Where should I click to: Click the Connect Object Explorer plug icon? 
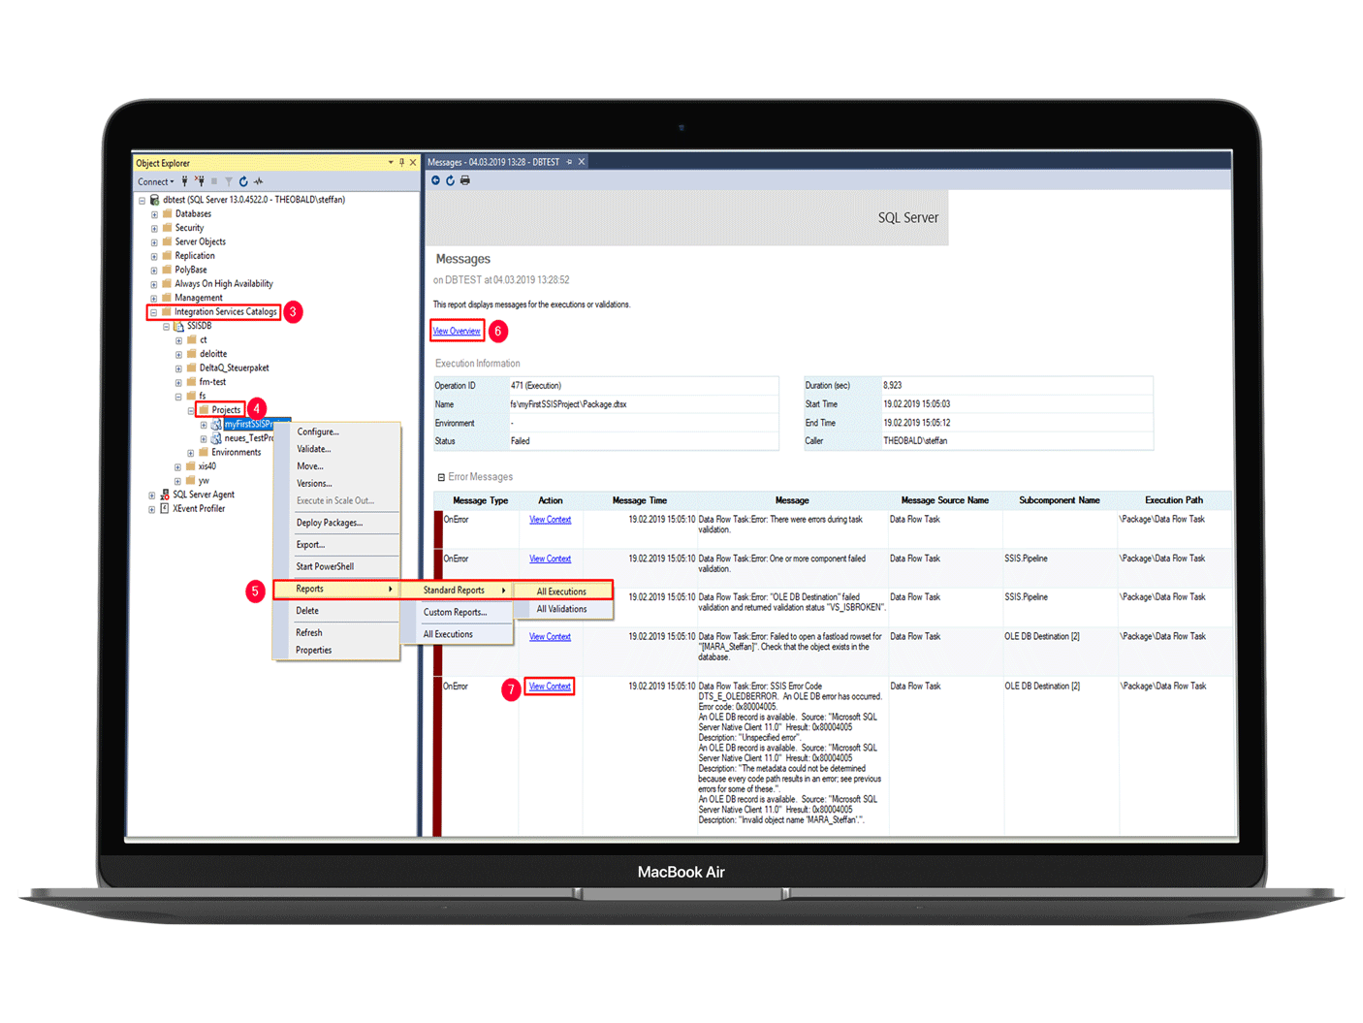point(184,181)
